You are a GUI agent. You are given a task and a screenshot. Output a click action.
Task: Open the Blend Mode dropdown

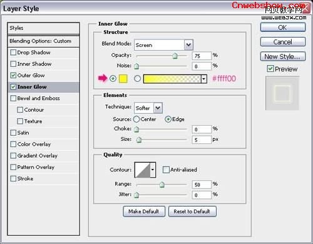coord(188,45)
